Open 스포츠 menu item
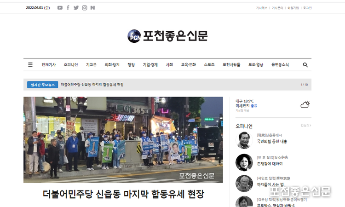Screen dimensions: 345x207 (x=209, y=65)
